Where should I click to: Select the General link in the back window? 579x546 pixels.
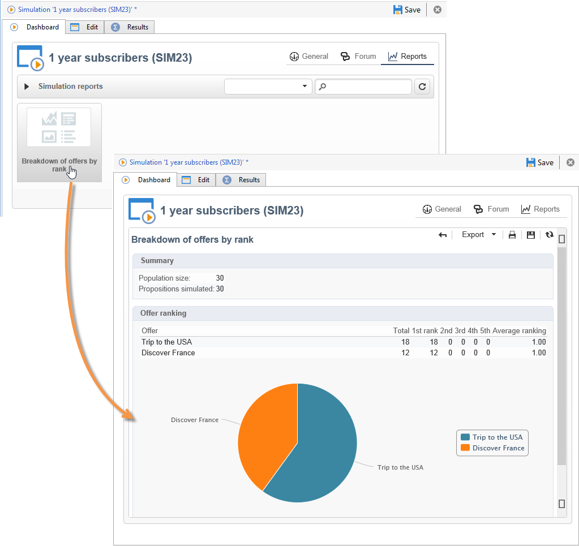tap(308, 56)
